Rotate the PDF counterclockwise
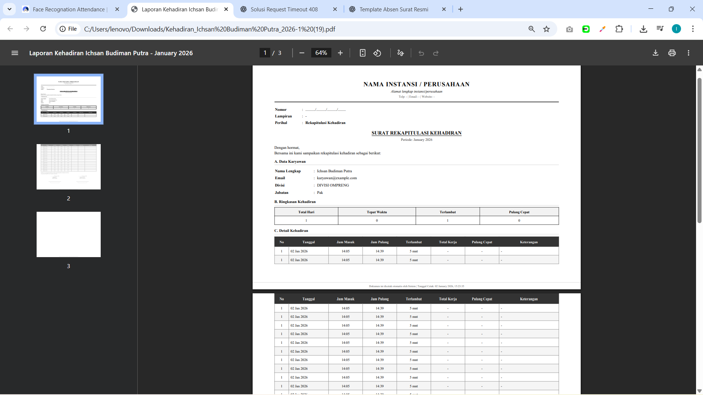703x395 pixels. [377, 53]
